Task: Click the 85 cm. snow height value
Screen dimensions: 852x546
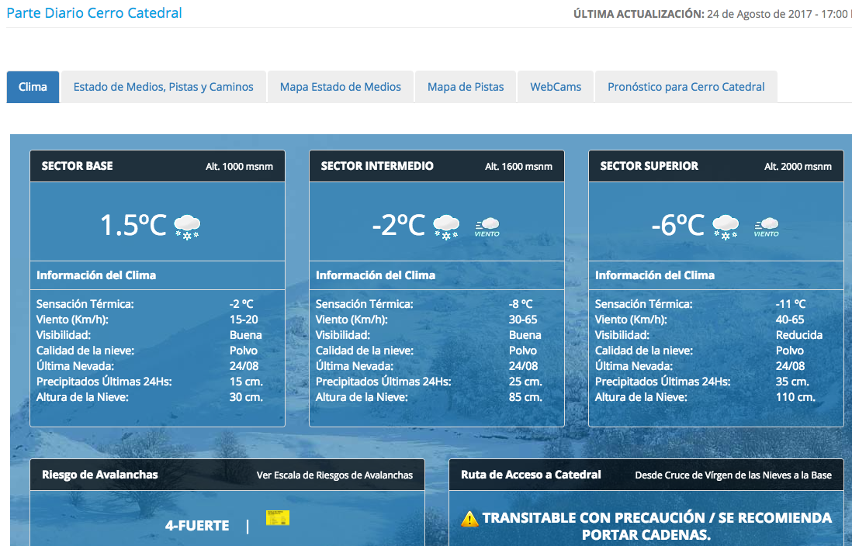Action: point(525,397)
